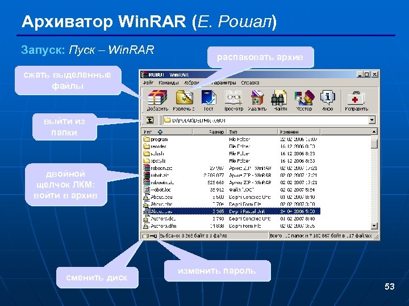Expand the address path dropdown arrow
409x306 pixels.
coord(372,120)
